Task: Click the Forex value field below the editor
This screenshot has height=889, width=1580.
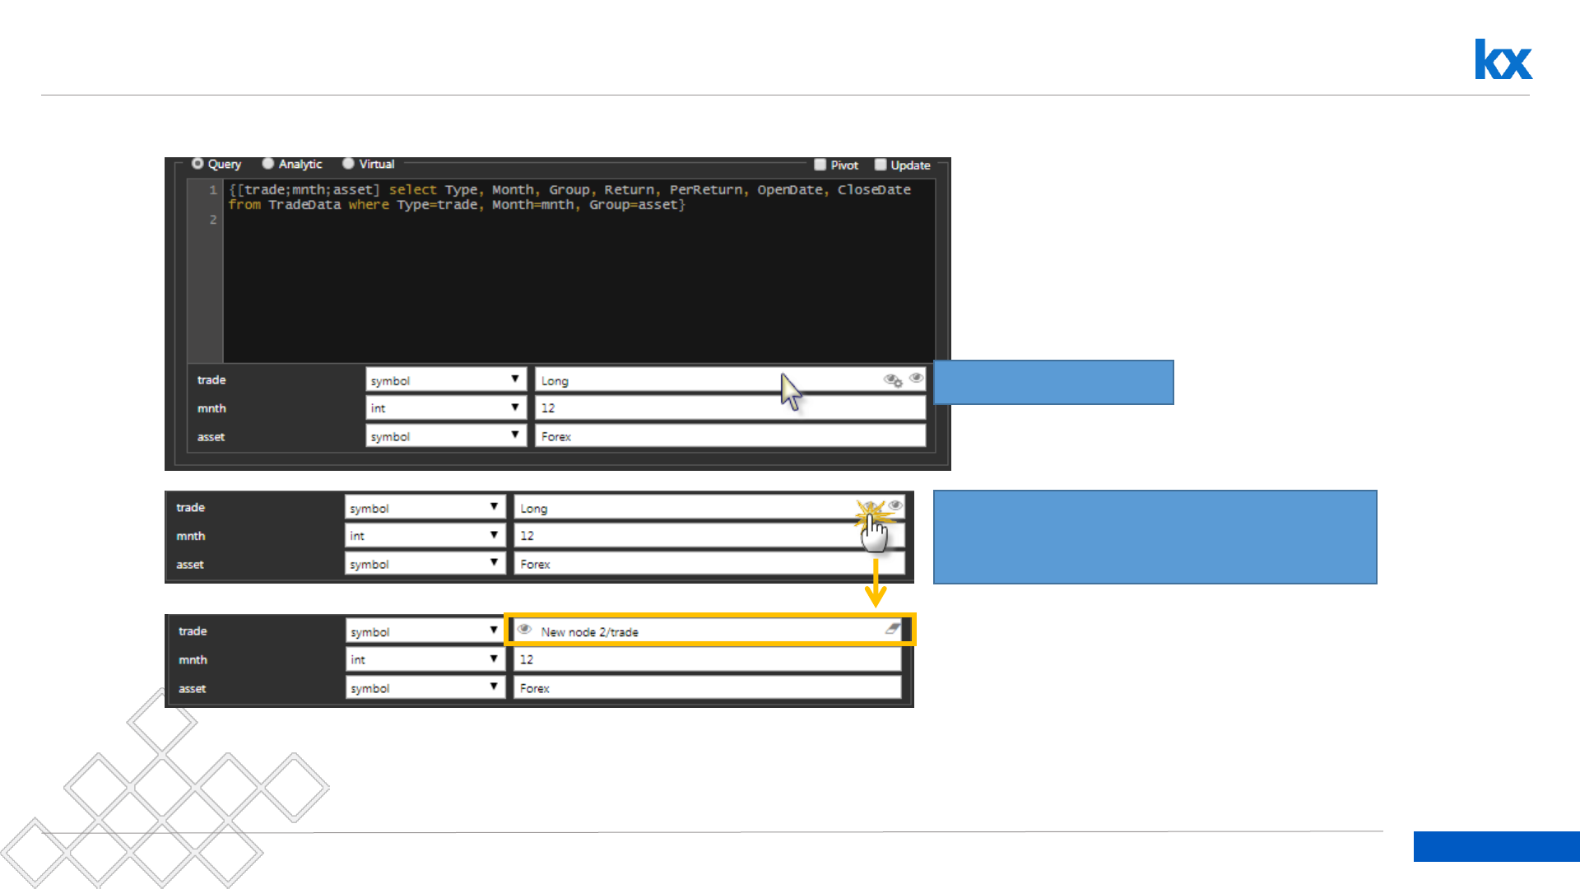Action: click(729, 436)
